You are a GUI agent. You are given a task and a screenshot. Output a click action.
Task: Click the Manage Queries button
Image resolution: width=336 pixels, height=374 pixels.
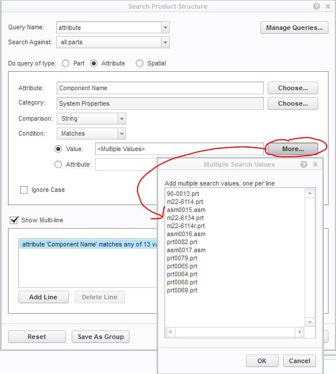(294, 28)
